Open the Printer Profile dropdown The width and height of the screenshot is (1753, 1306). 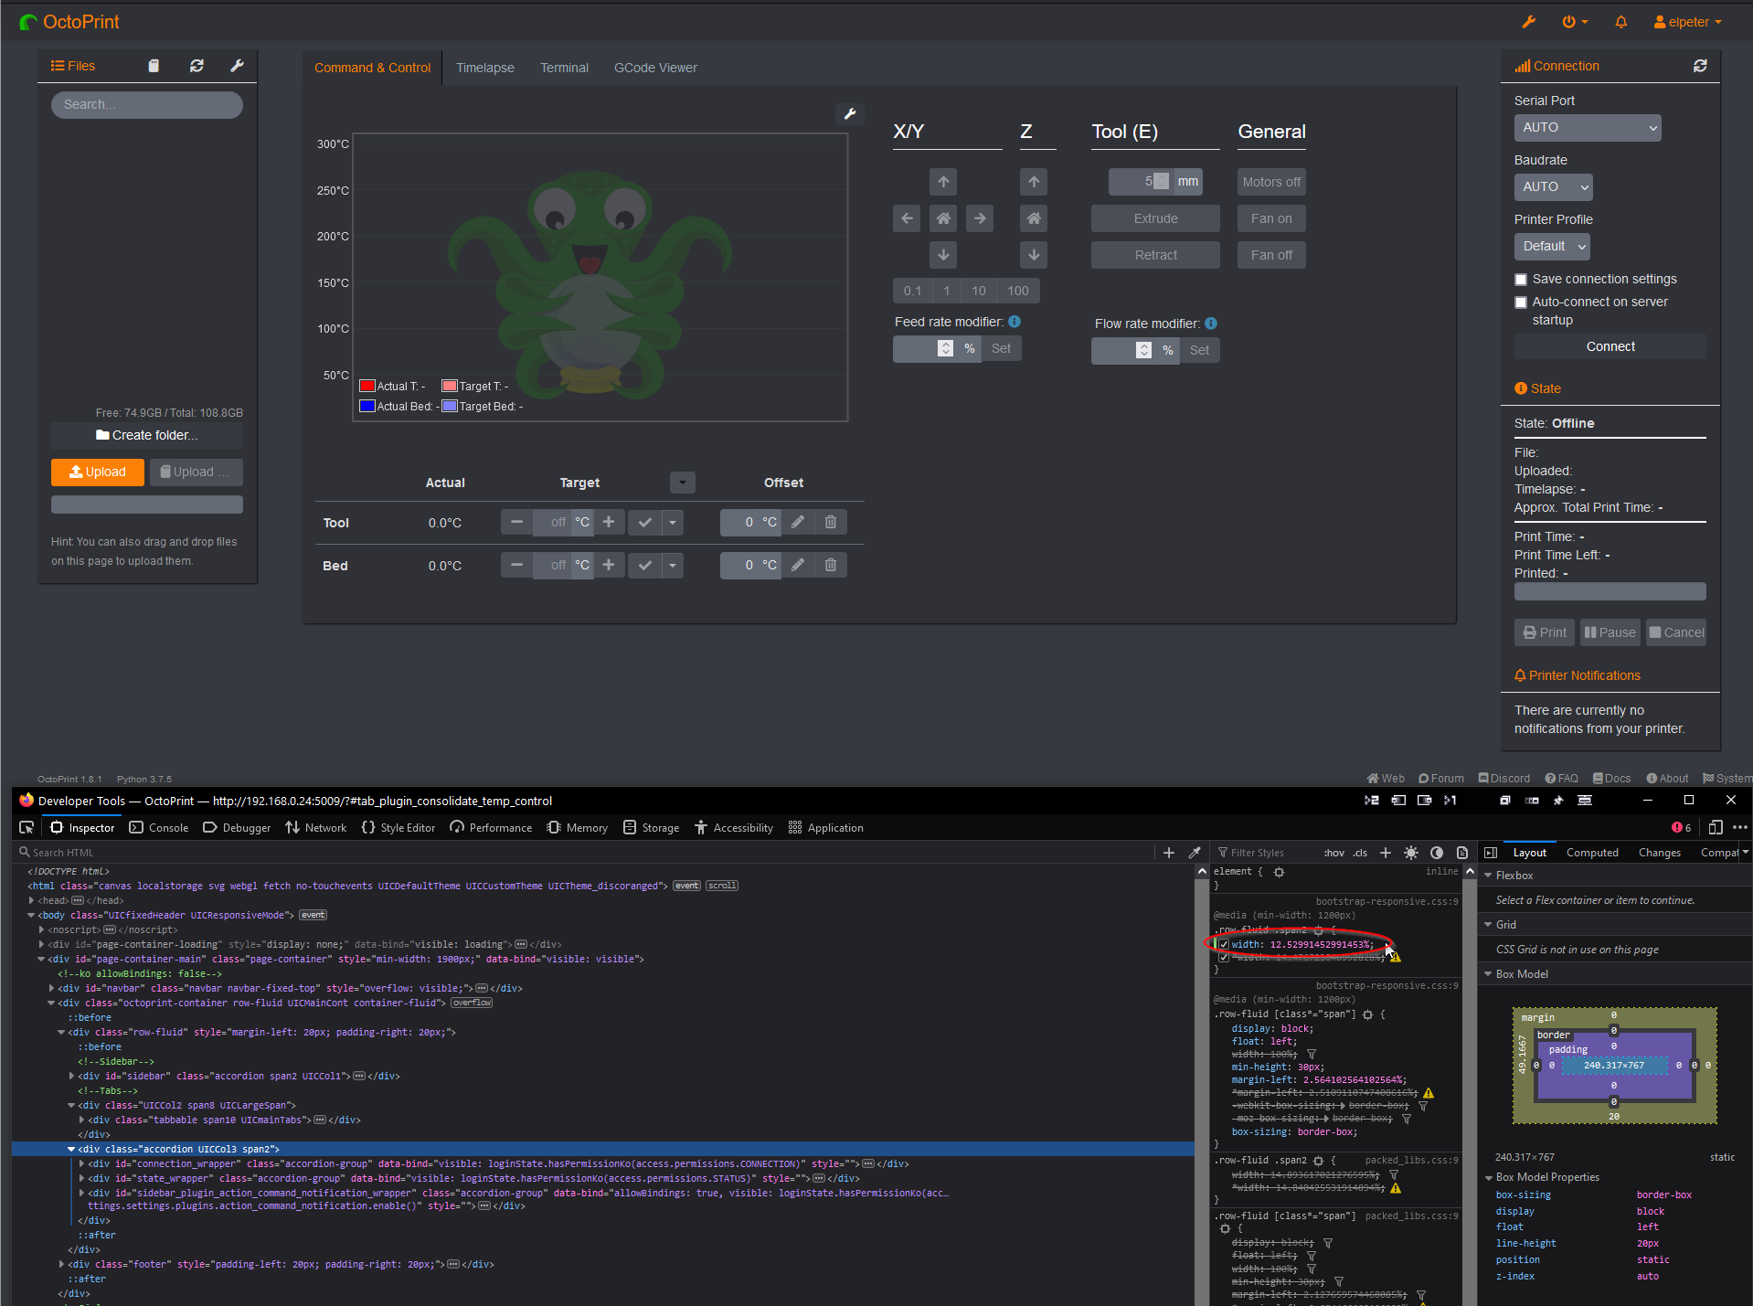point(1551,246)
